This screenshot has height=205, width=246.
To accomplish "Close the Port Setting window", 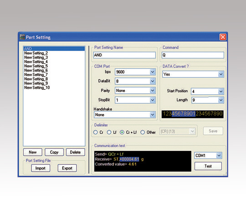I will (x=223, y=37).
